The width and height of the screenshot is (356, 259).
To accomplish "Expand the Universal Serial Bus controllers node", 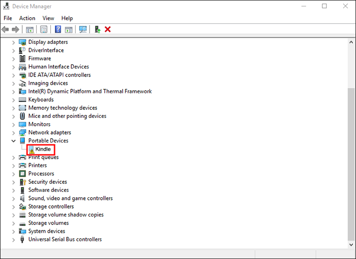I will [13, 240].
